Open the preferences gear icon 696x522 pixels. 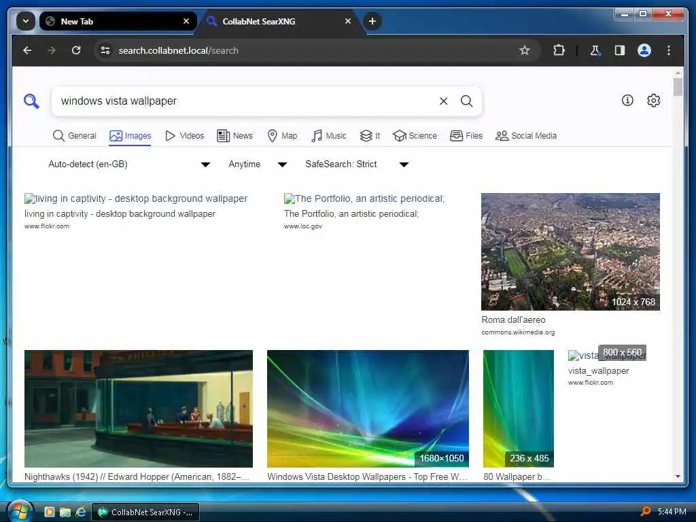click(653, 101)
